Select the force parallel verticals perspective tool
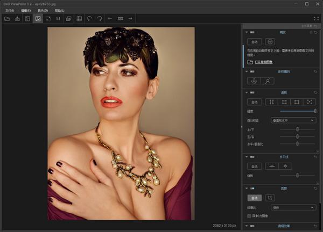This screenshot has width=323, height=232. (x=271, y=102)
